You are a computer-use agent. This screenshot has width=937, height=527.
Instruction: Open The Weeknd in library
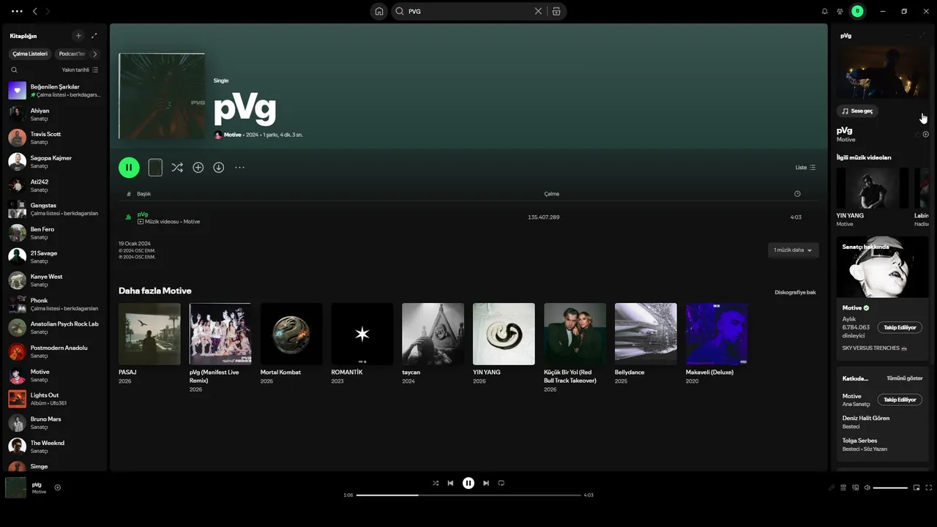click(x=54, y=446)
